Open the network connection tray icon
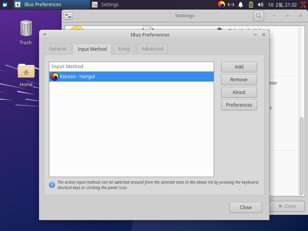 [231, 5]
